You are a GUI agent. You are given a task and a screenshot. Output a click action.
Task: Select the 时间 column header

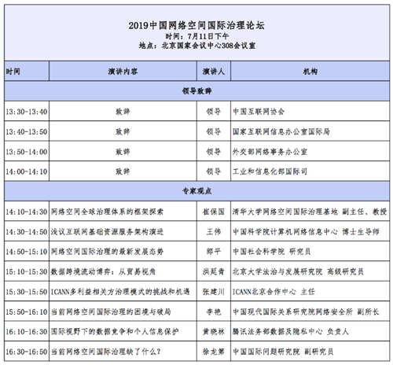[x=27, y=71]
